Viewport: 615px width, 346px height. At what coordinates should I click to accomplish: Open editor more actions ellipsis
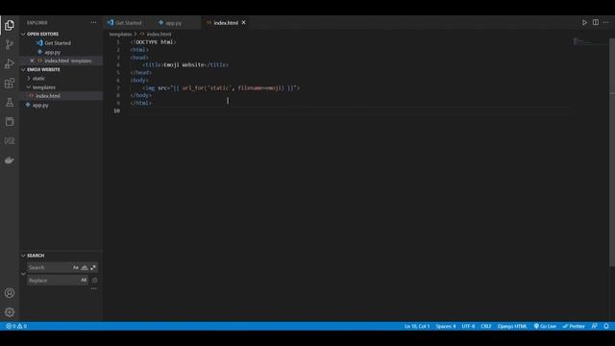606,23
